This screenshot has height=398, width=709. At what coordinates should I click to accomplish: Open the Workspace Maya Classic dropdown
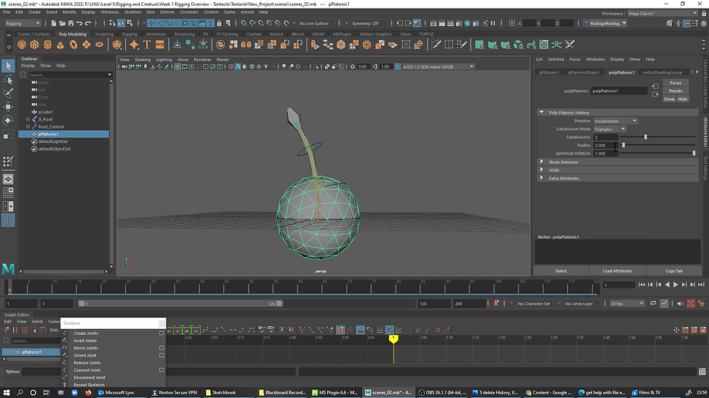[662, 14]
